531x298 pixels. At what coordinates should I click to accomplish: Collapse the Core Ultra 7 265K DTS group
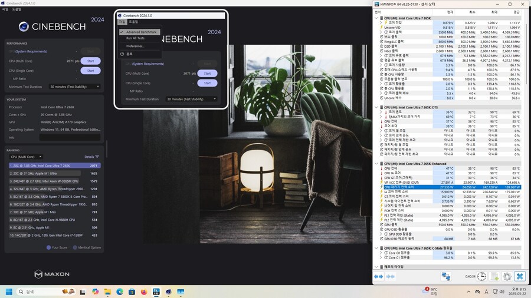(376, 107)
